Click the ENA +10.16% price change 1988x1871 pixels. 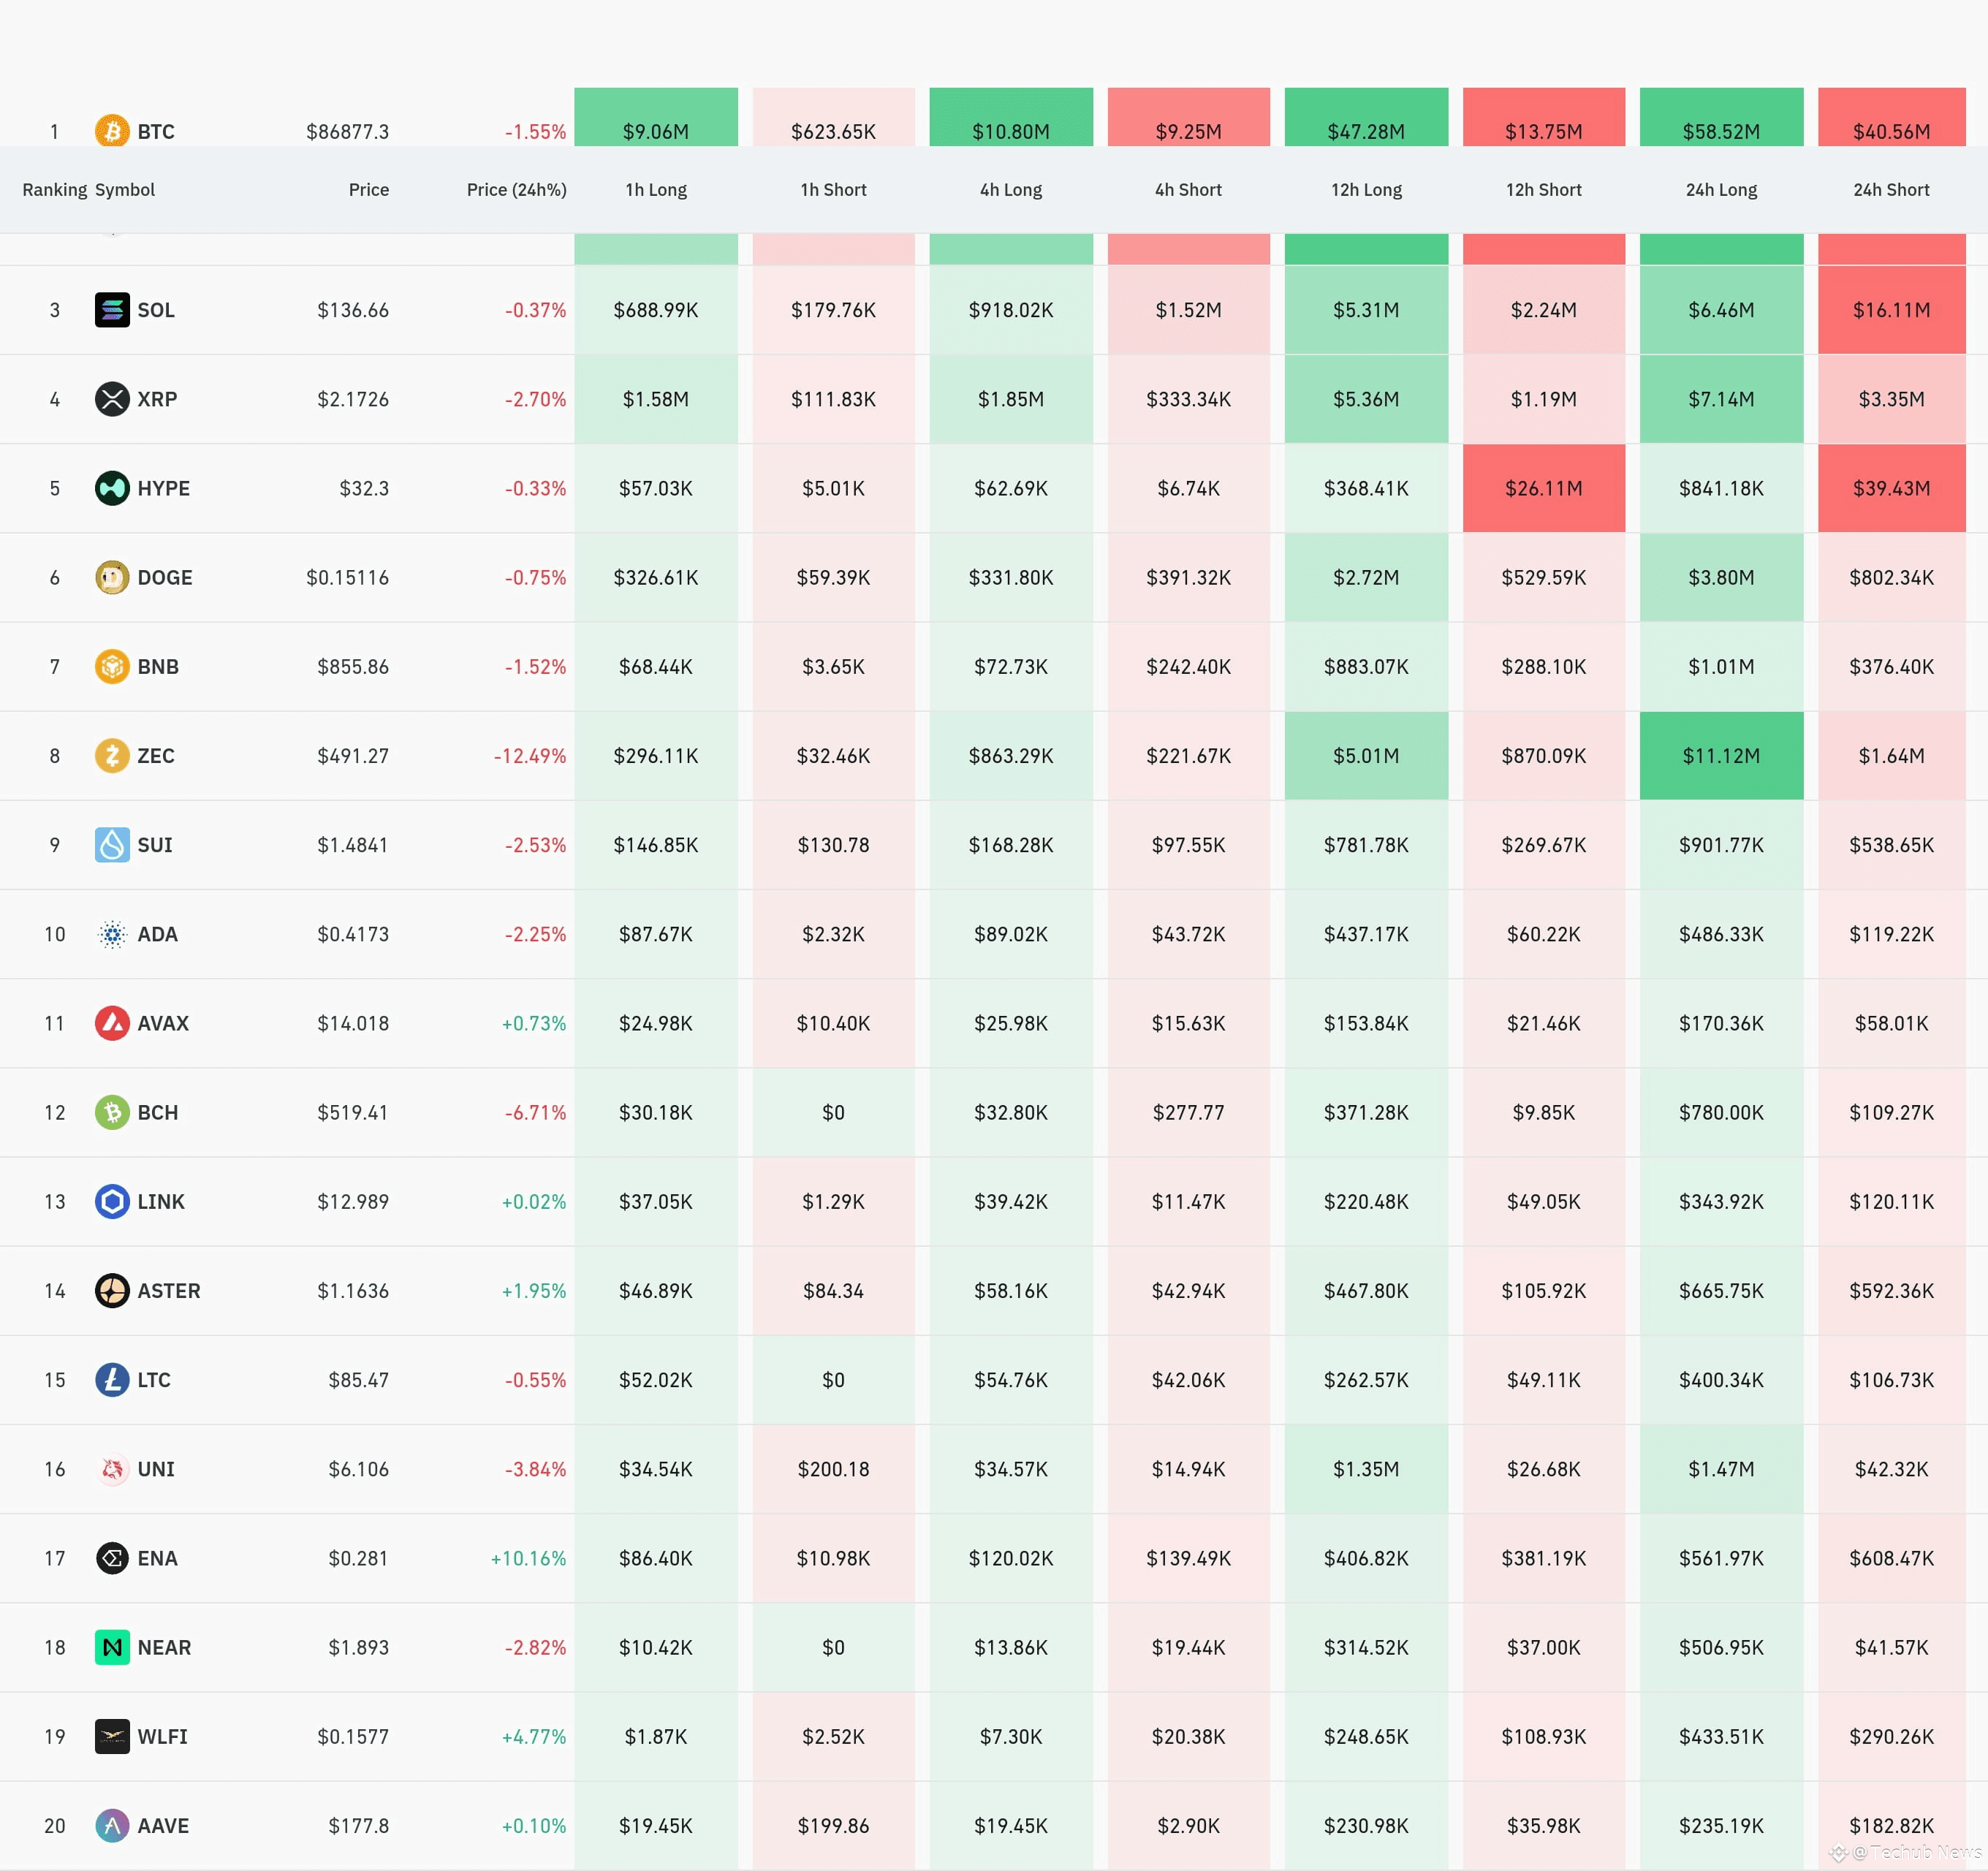tap(528, 1558)
